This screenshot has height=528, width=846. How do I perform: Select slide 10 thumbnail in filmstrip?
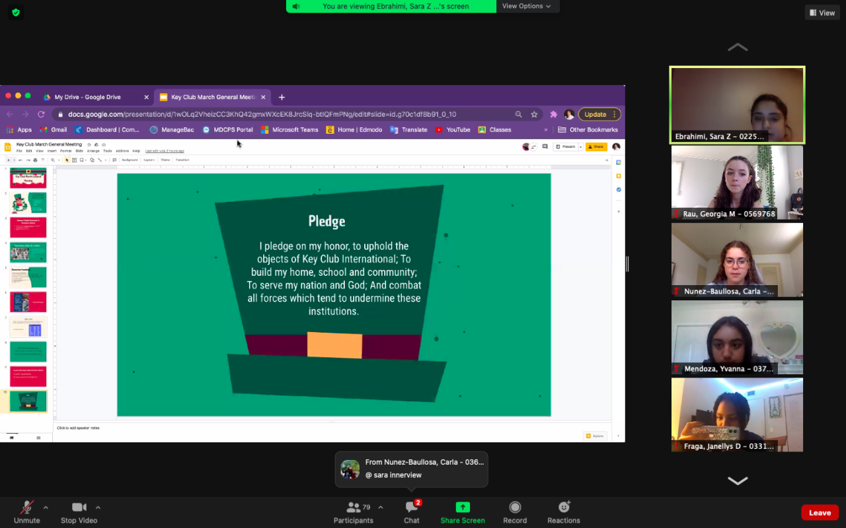pos(28,401)
